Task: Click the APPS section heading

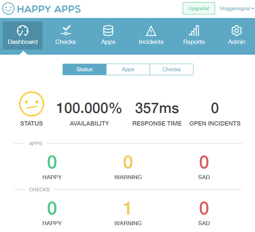Action: tap(36, 144)
